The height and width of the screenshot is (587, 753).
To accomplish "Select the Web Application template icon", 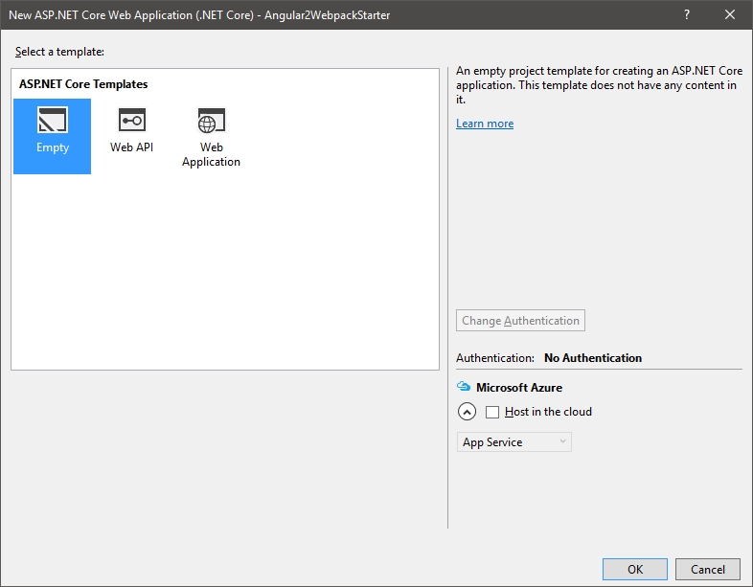I will (211, 120).
